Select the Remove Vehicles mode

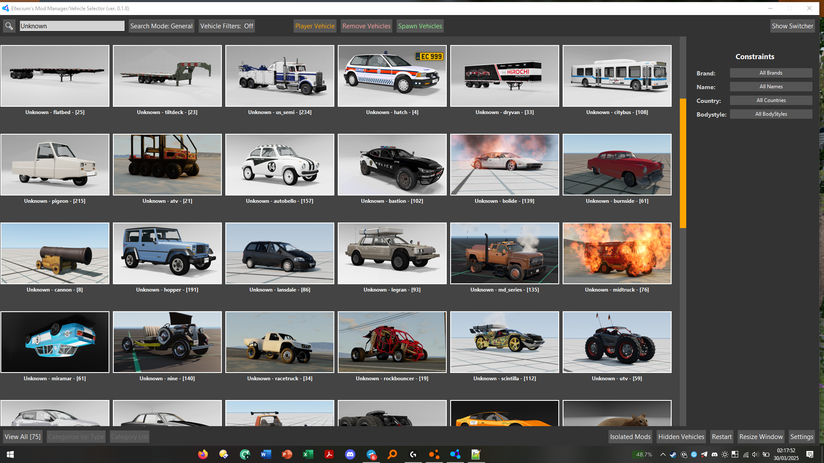367,26
